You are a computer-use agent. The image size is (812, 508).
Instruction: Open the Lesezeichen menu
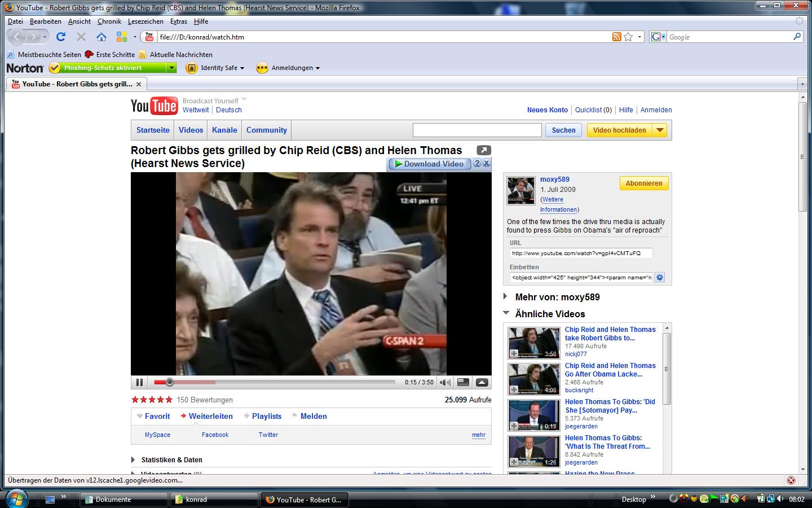pos(145,21)
